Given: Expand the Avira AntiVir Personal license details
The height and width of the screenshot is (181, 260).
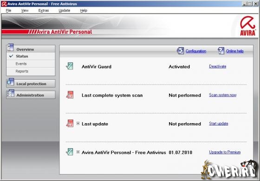Looking at the screenshot, I should (78, 152).
